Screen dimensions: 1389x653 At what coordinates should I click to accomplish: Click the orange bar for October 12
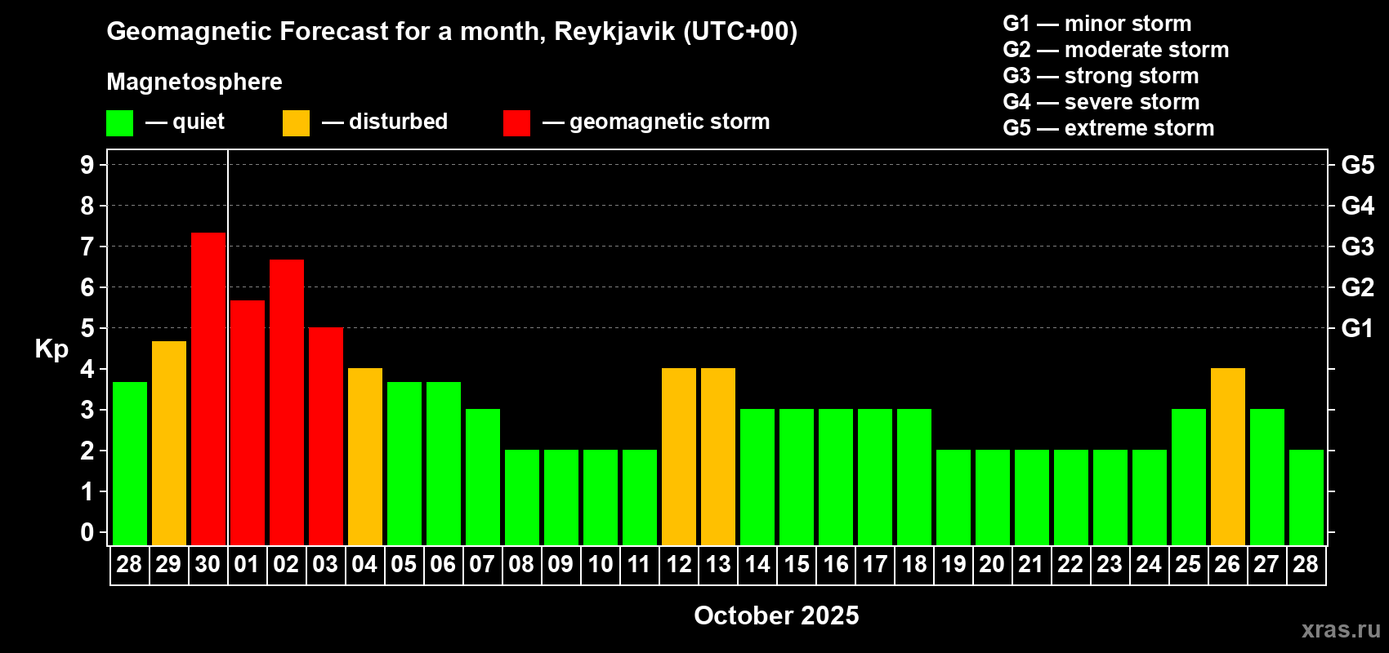pyautogui.click(x=679, y=457)
